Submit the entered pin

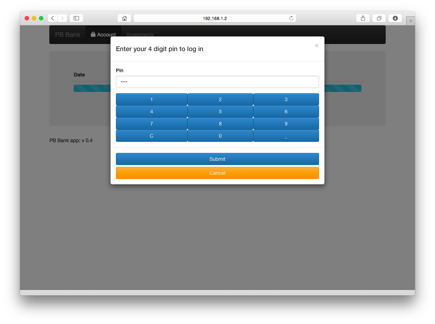[217, 159]
